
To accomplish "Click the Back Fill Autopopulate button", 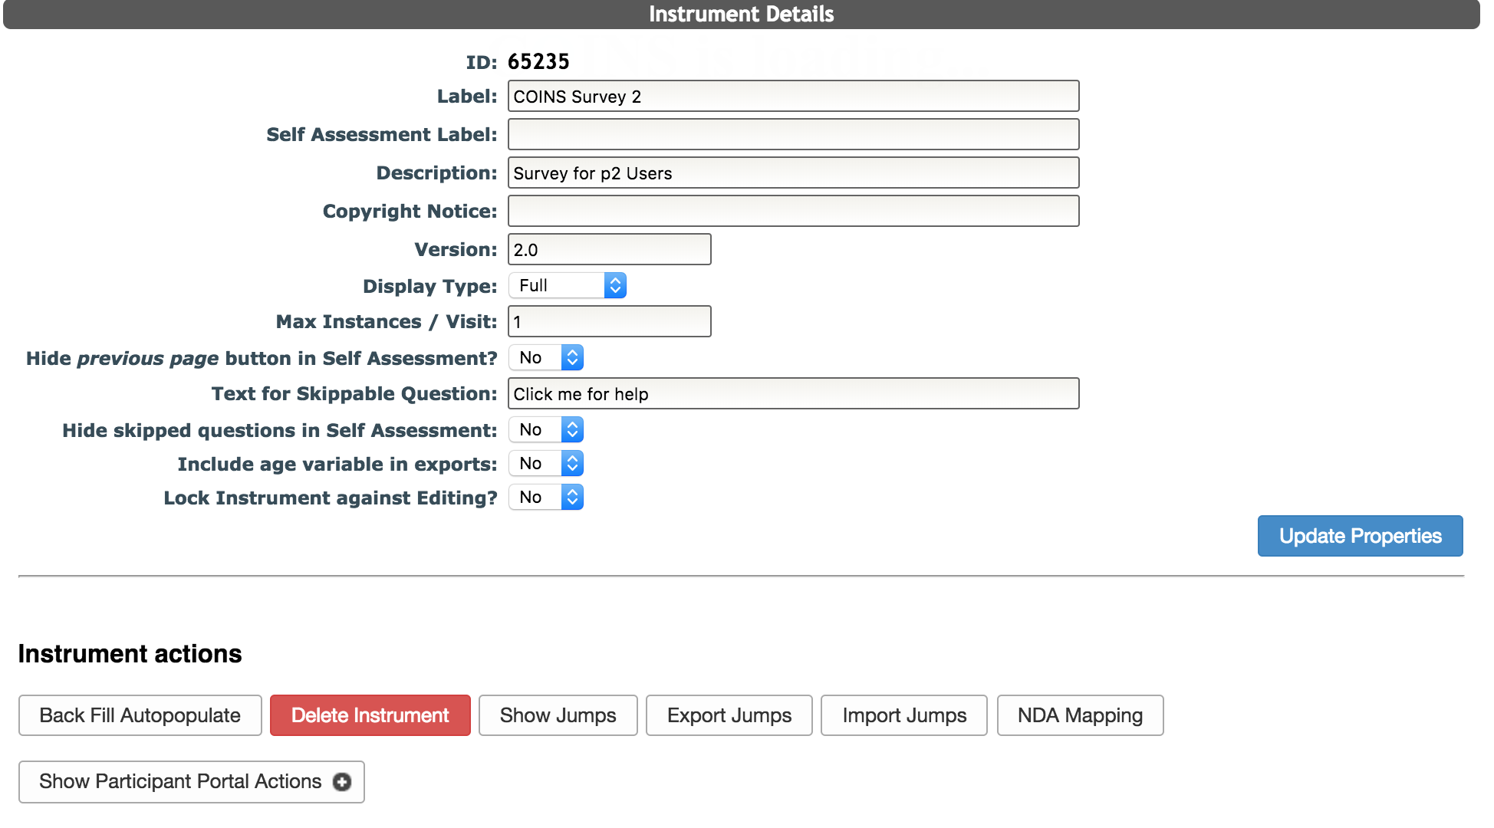I will pos(140,715).
